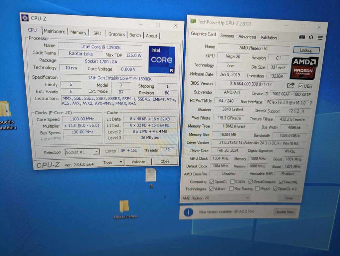Open the GPU-Z hamburger menu

tap(320, 38)
